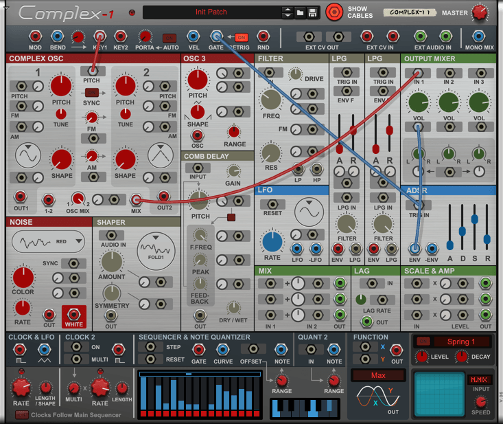
Task: Open the noise type RED dropdown
Action: (49, 242)
